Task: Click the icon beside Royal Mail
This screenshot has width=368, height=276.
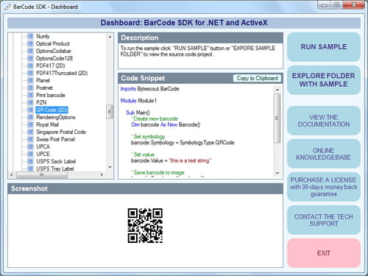Action: [30, 124]
